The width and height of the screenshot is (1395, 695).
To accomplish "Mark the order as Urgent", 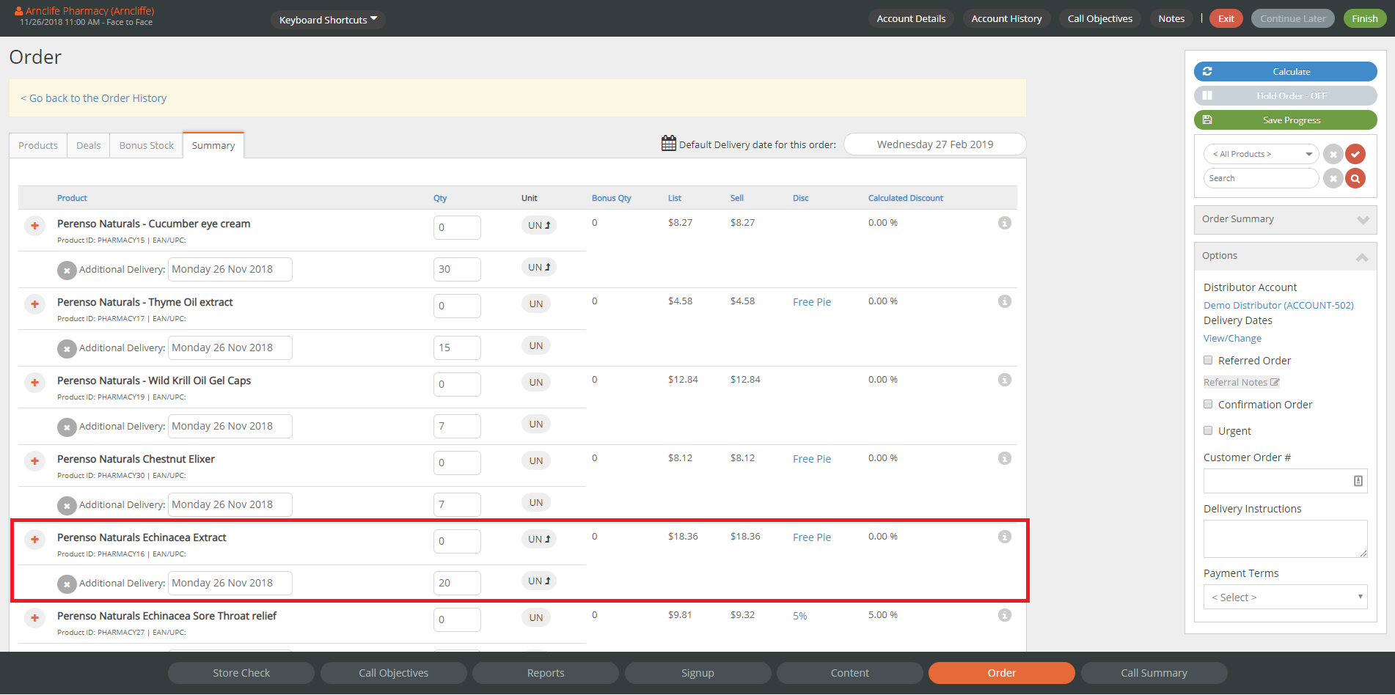I will click(1208, 430).
